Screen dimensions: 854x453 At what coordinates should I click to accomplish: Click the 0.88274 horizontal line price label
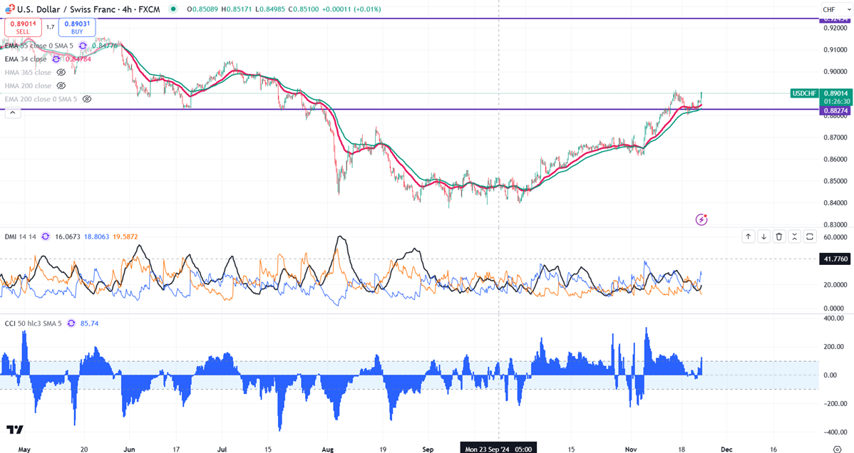(x=834, y=110)
